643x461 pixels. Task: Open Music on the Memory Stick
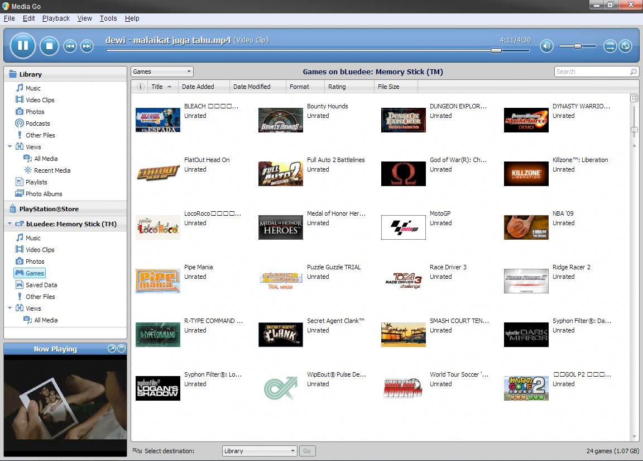[28, 237]
